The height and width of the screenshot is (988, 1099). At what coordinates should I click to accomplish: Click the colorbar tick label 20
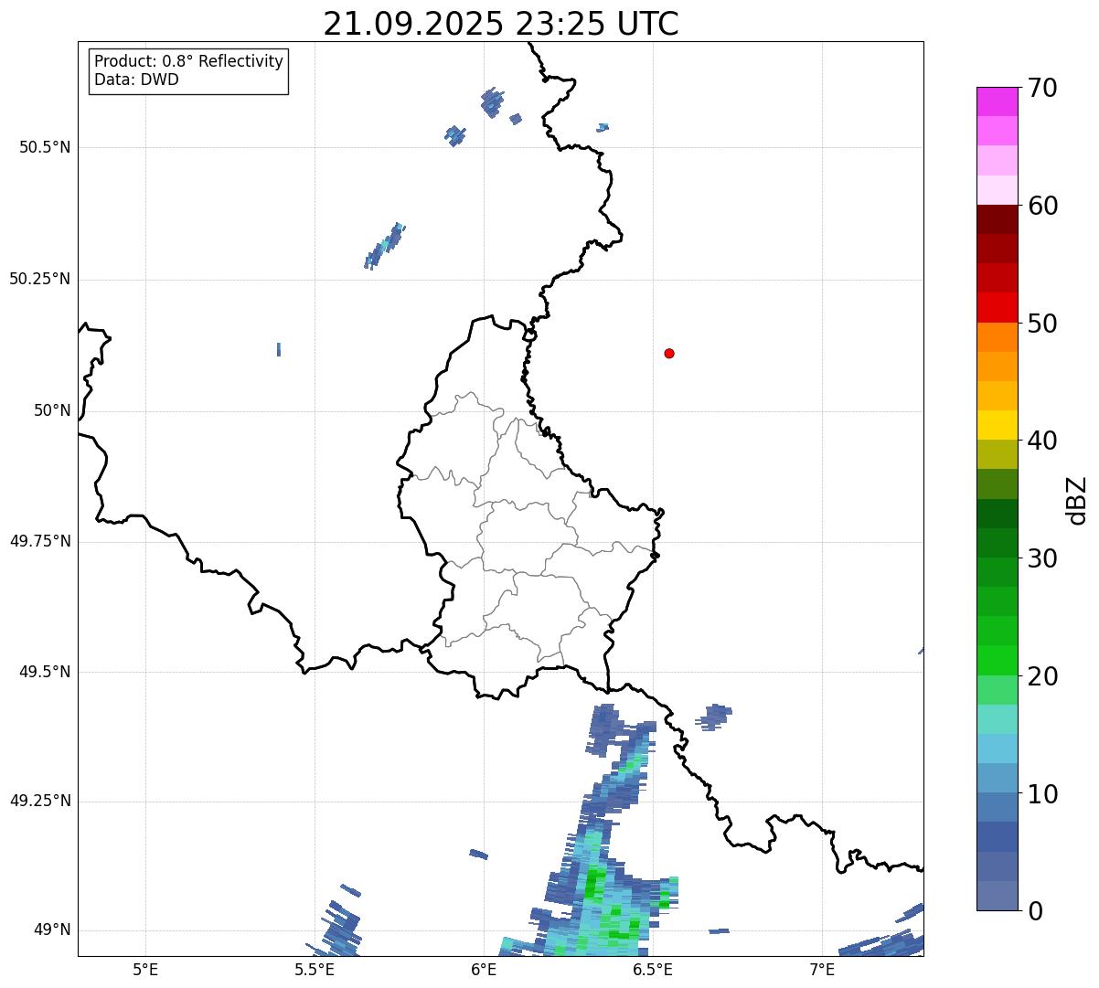tap(1042, 676)
